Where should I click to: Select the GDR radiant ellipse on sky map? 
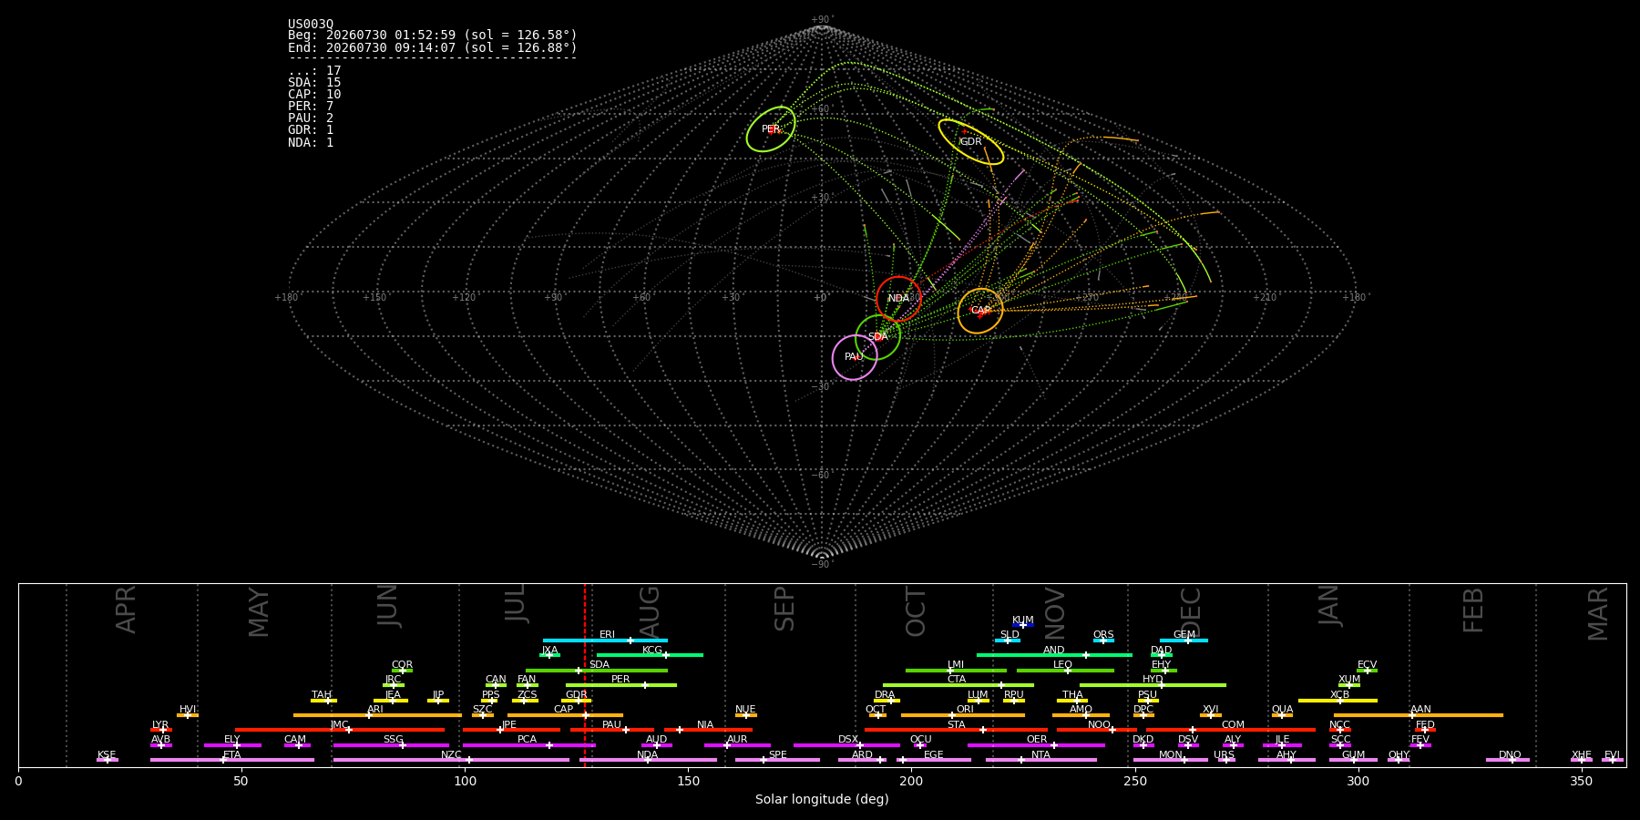(x=971, y=142)
